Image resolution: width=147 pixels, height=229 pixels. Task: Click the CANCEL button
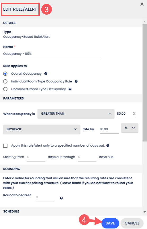(x=132, y=223)
